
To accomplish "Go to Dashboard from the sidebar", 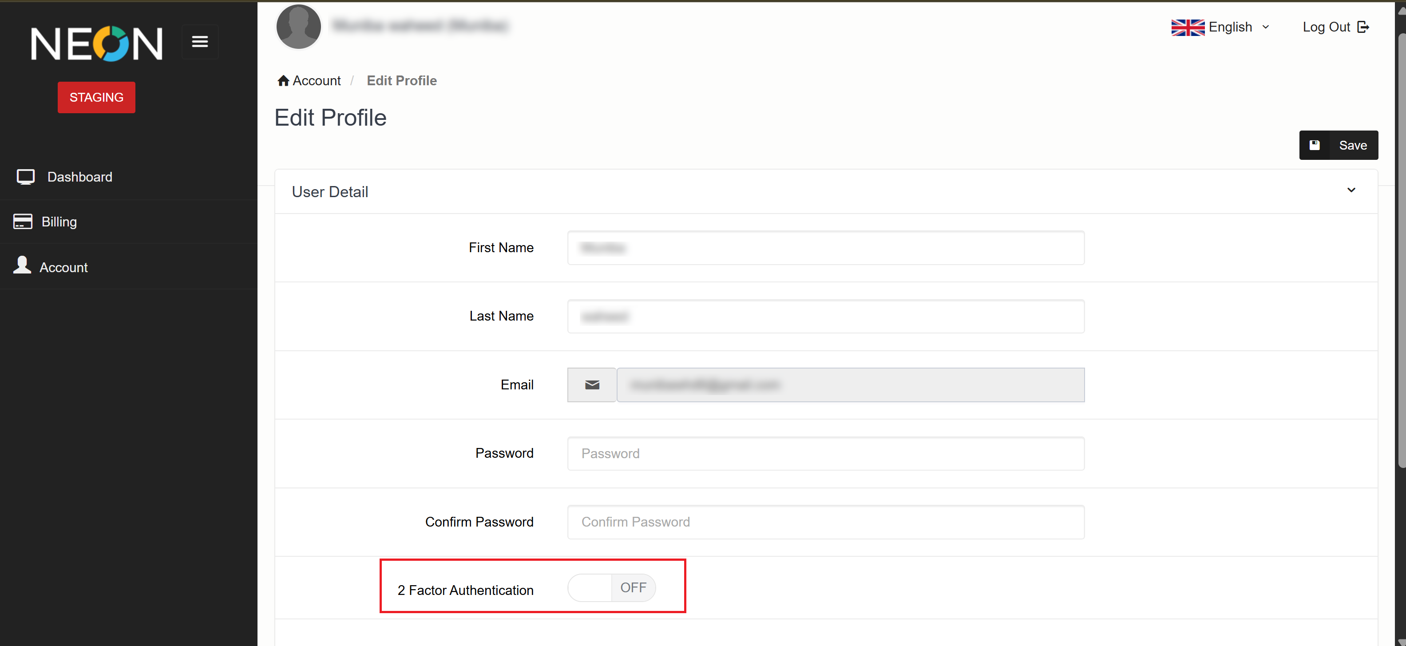I will (x=79, y=177).
